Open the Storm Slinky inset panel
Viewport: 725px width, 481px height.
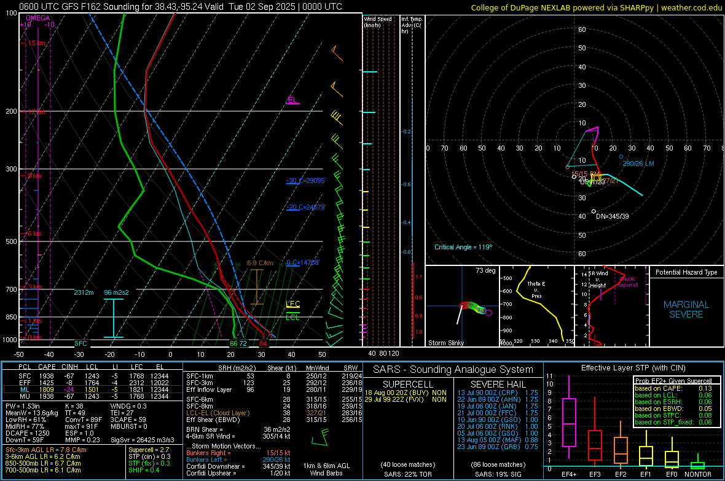coord(462,306)
